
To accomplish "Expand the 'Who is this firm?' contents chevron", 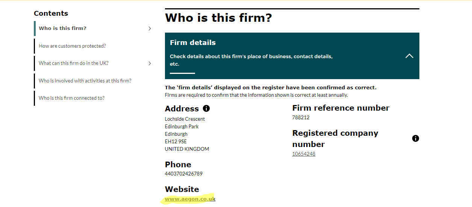I will point(150,28).
